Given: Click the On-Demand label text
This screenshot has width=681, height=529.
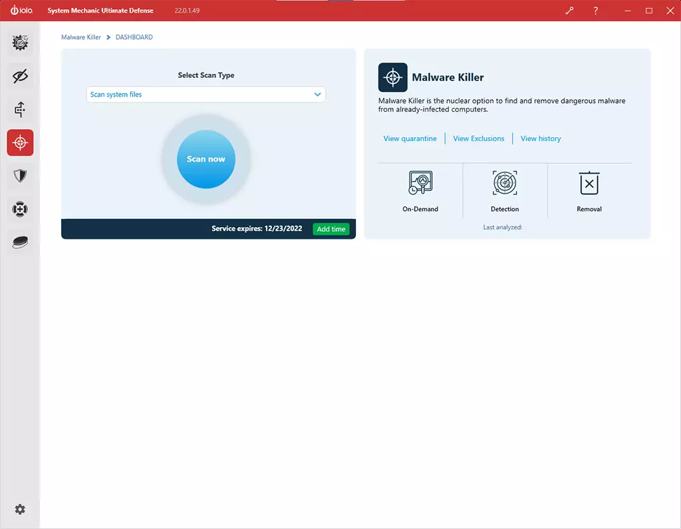Looking at the screenshot, I should (x=420, y=209).
